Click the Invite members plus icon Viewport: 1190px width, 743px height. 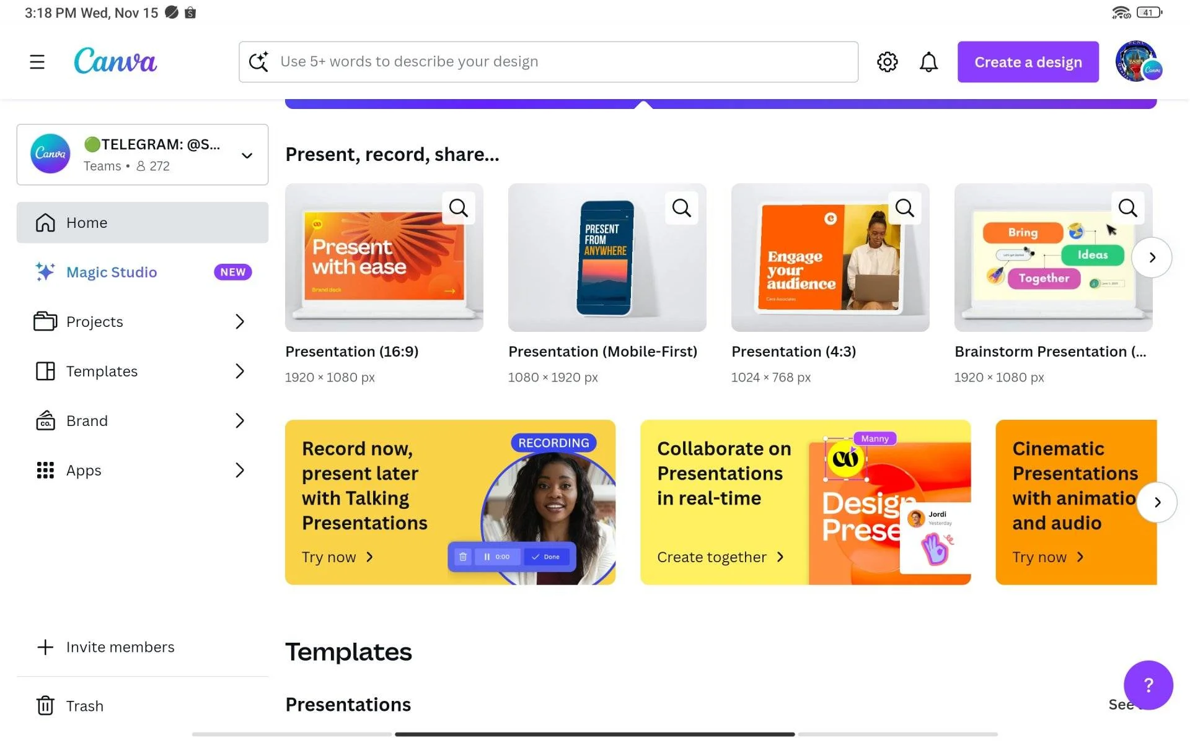coord(45,647)
